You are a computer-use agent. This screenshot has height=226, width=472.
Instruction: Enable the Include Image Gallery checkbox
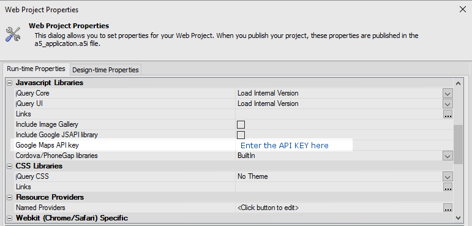pos(241,124)
